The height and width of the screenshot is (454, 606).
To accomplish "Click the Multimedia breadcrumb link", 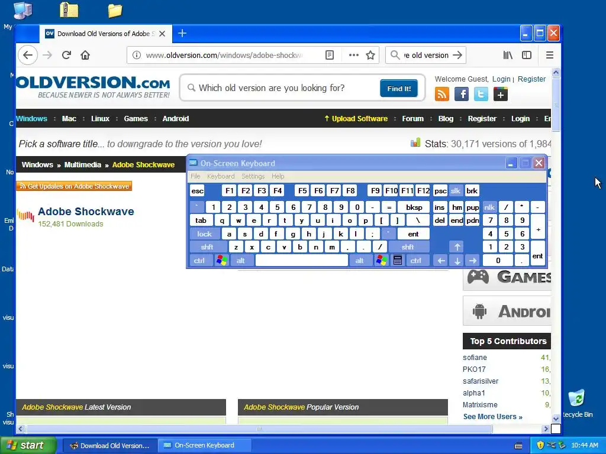I will click(83, 165).
